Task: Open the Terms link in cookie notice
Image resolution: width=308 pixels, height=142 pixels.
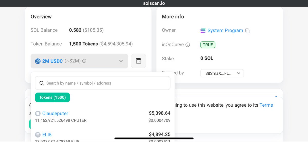Action: (266, 105)
